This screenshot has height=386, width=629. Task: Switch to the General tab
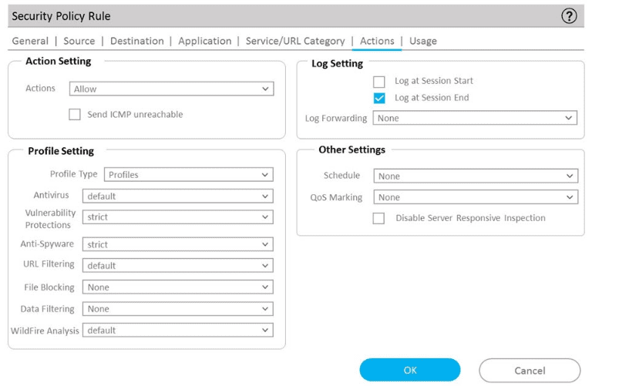click(29, 42)
